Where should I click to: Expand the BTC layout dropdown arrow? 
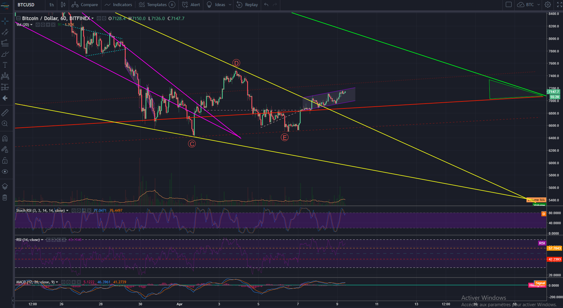(539, 5)
